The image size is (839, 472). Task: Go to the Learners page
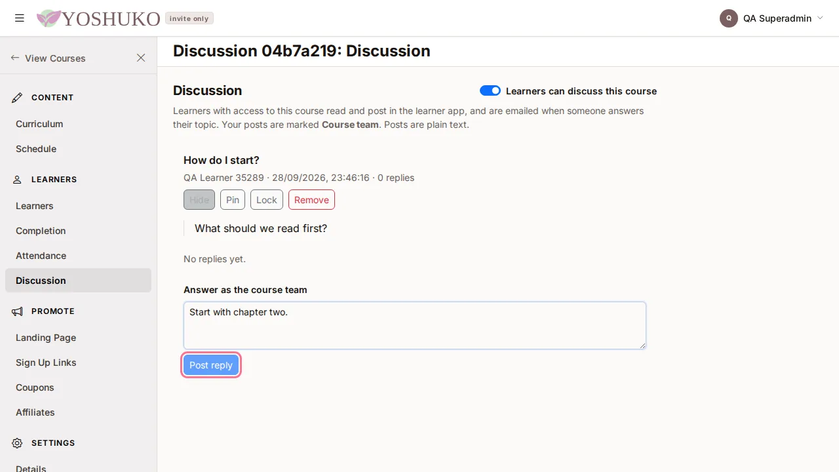(78, 206)
